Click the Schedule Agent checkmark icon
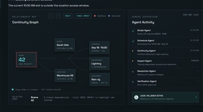 tap(133, 41)
